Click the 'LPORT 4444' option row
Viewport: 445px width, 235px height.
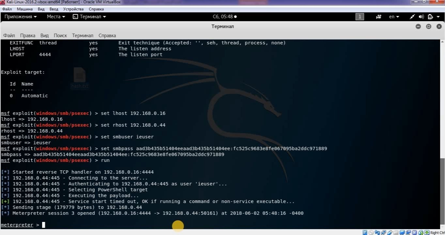point(86,55)
